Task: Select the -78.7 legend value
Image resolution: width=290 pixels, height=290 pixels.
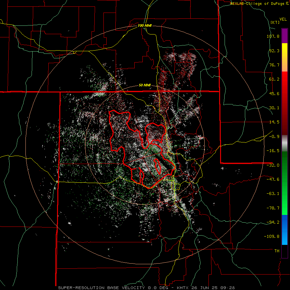Action: point(273,208)
